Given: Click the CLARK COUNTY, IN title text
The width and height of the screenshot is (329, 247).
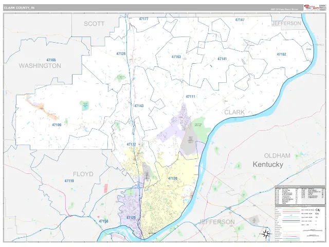Looking at the screenshot, I should [x=19, y=8].
